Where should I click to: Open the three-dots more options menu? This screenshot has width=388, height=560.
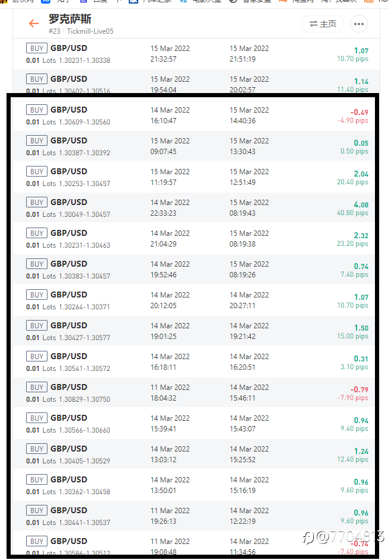pos(359,24)
